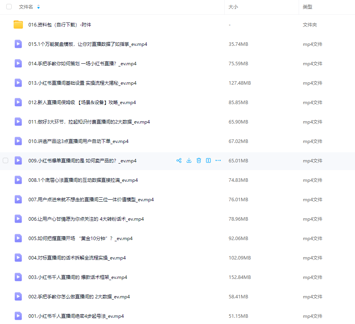Click the 大小 column header

click(x=233, y=7)
